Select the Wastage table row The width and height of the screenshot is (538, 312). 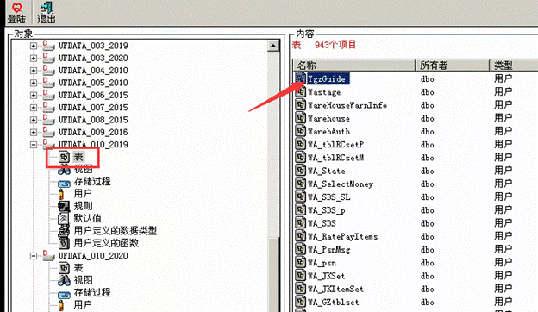(x=324, y=92)
